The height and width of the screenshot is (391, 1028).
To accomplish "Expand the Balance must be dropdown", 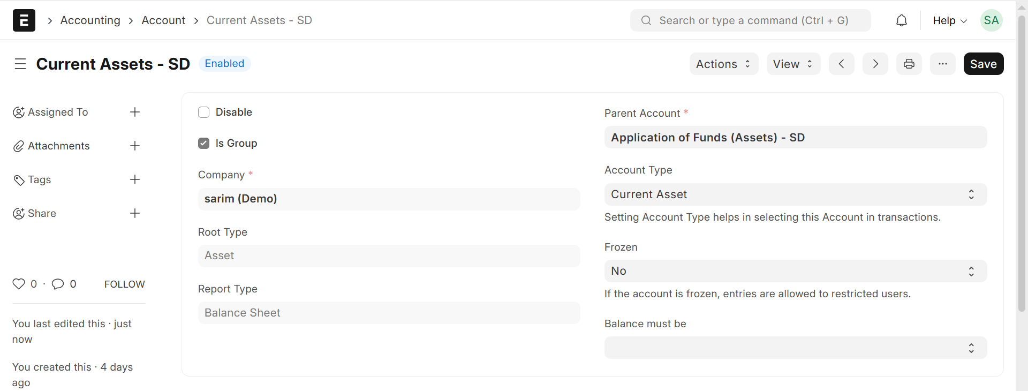I will (x=795, y=348).
